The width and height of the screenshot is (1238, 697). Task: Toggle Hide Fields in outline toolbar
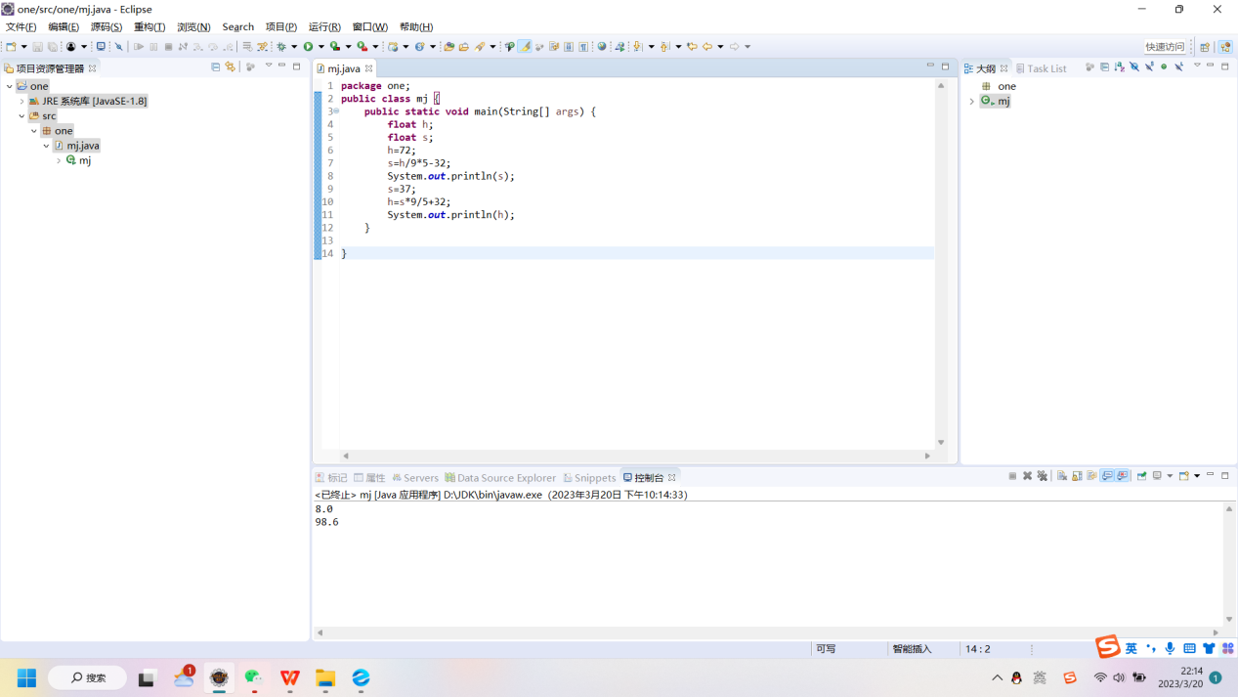coord(1134,66)
